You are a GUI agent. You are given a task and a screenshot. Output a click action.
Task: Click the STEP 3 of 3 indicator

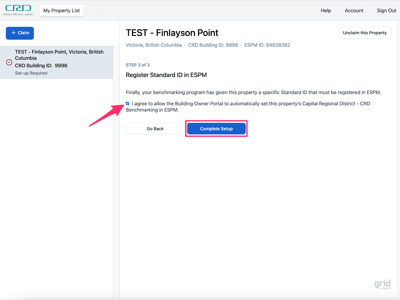[138, 65]
